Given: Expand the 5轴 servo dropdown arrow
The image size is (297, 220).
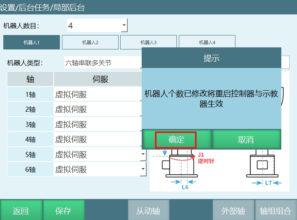Looking at the screenshot, I should pyautogui.click(x=143, y=154).
